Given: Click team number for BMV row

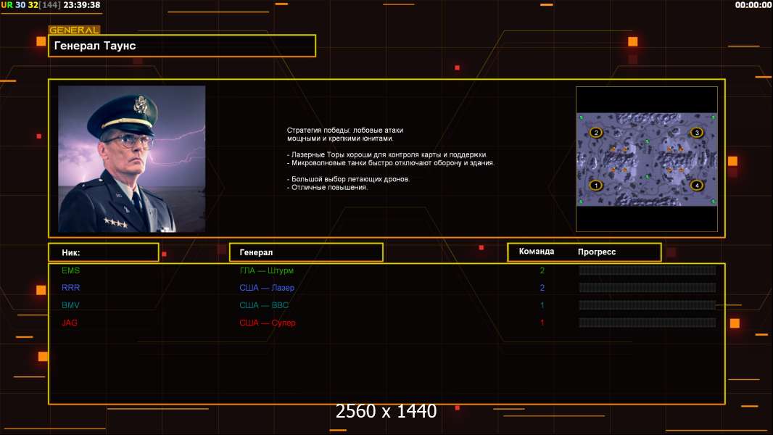Looking at the screenshot, I should pyautogui.click(x=542, y=305).
